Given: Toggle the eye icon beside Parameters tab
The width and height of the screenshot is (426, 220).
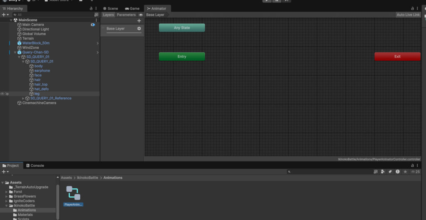Looking at the screenshot, I should [141, 15].
